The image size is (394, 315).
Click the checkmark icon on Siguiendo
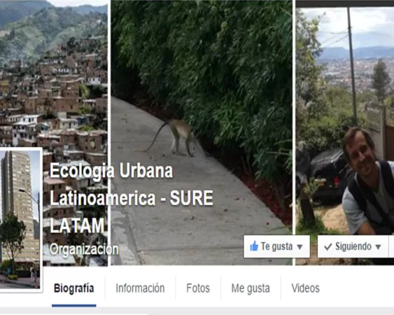[328, 246]
